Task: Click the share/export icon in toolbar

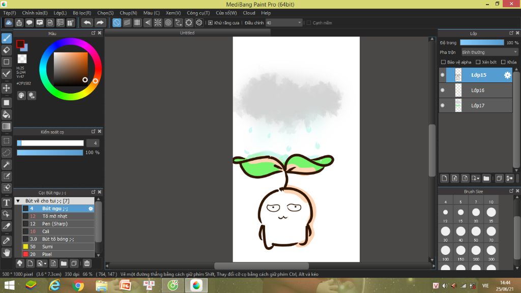Action: (19, 22)
